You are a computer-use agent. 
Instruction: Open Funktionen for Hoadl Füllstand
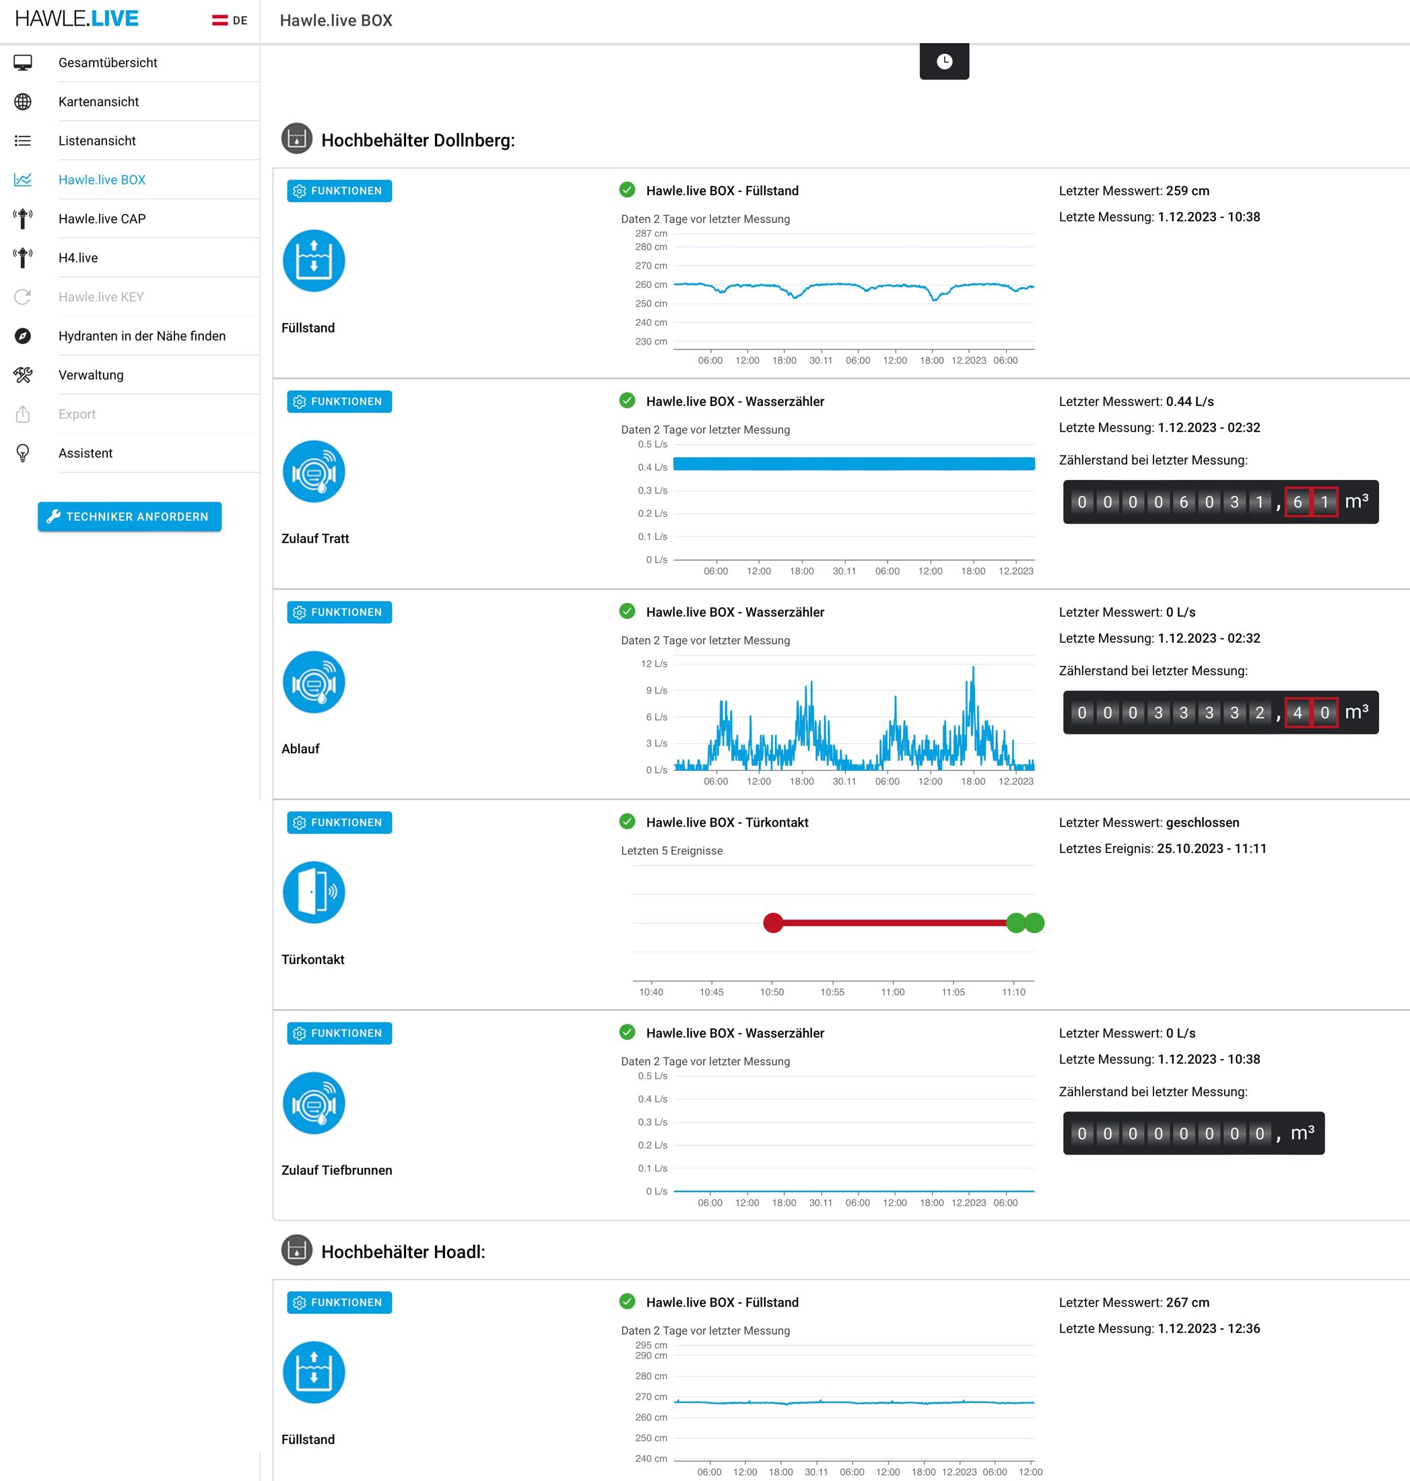(x=339, y=1302)
